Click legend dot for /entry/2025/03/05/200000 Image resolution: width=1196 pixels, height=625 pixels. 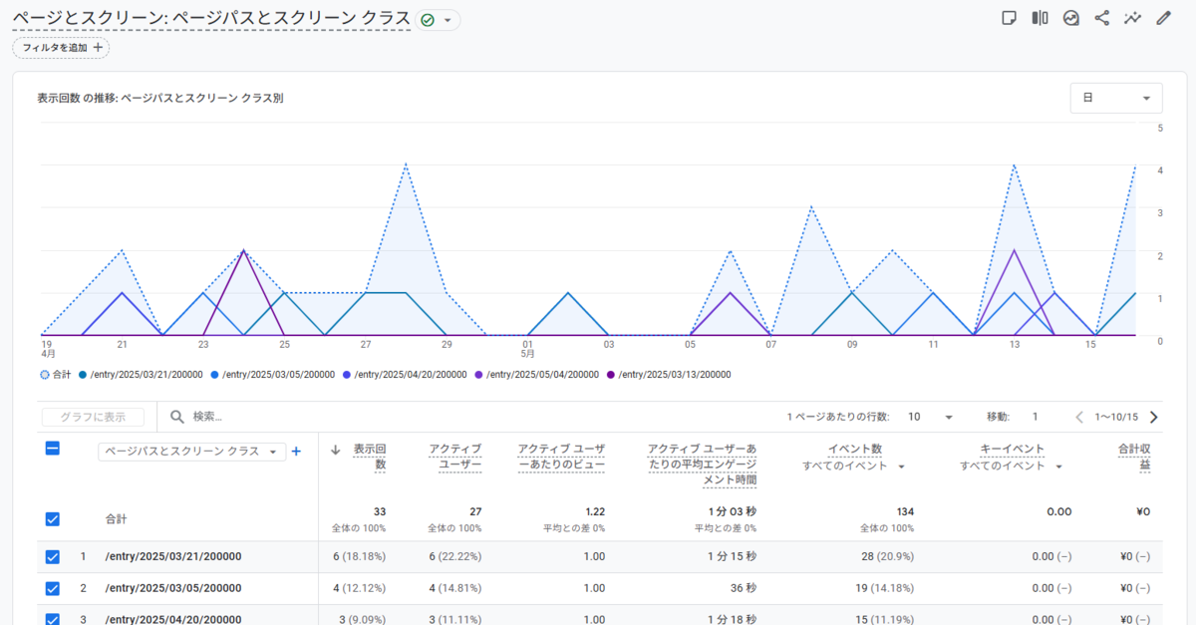215,375
